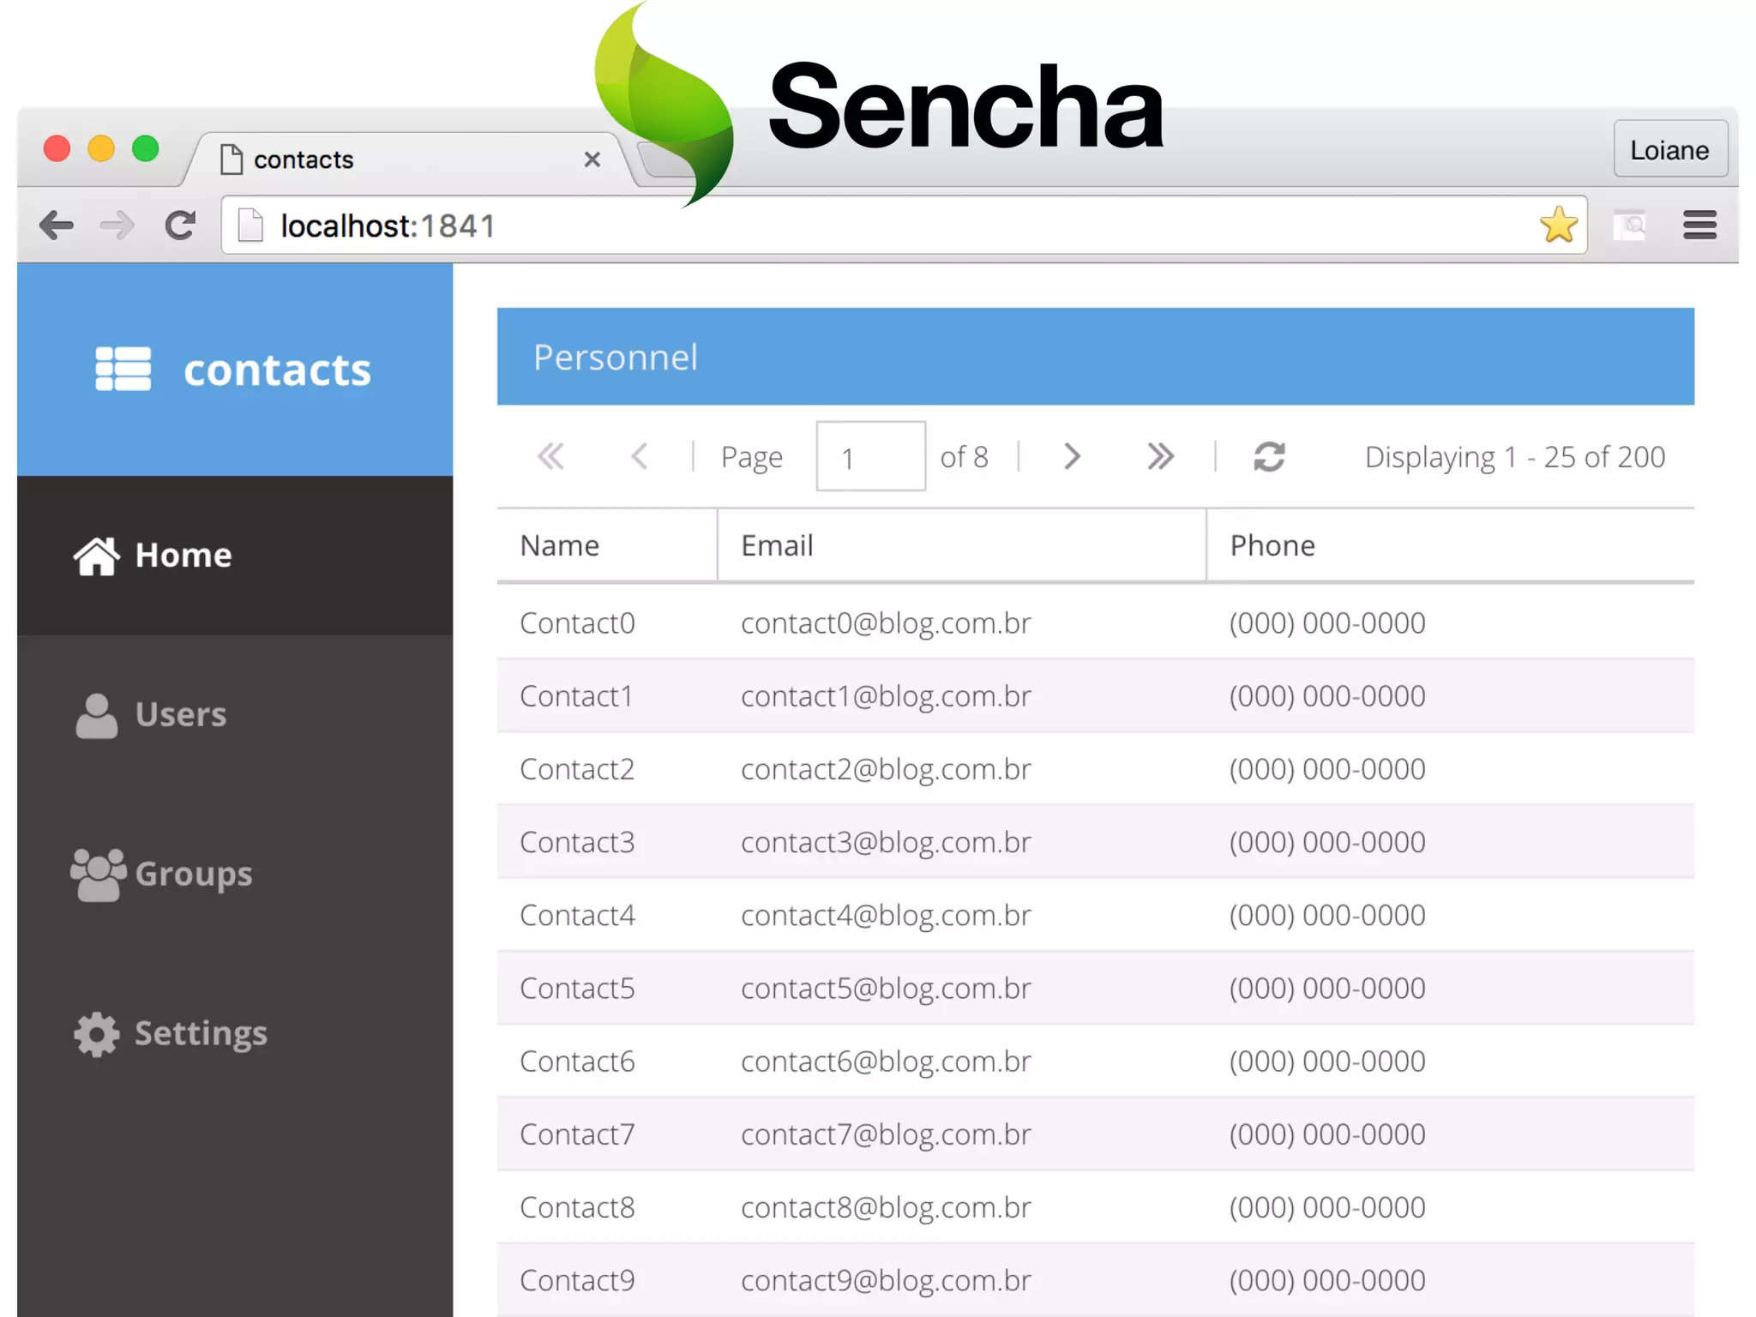Click the browser back arrow
Viewport: 1756px width, 1317px height.
coord(57,226)
